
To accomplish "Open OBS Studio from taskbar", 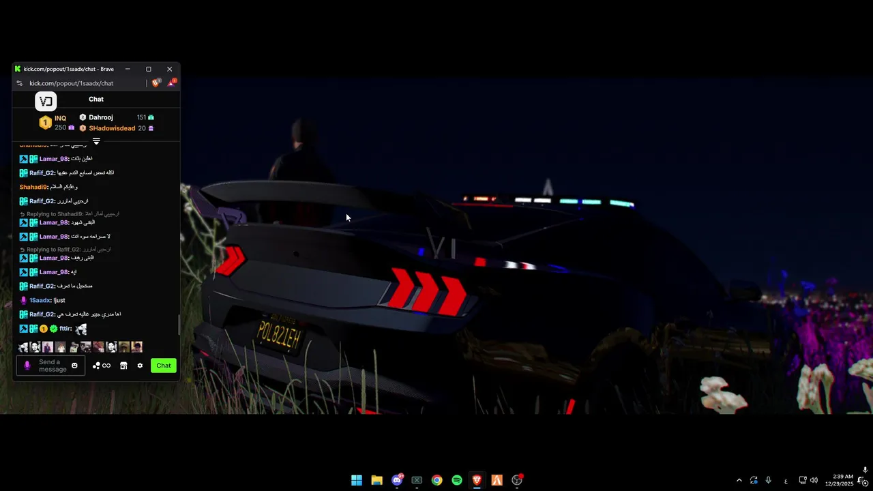I will (517, 480).
